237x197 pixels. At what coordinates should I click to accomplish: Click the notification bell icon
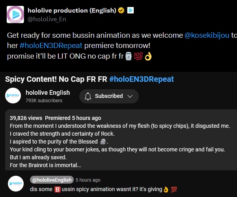[88, 96]
